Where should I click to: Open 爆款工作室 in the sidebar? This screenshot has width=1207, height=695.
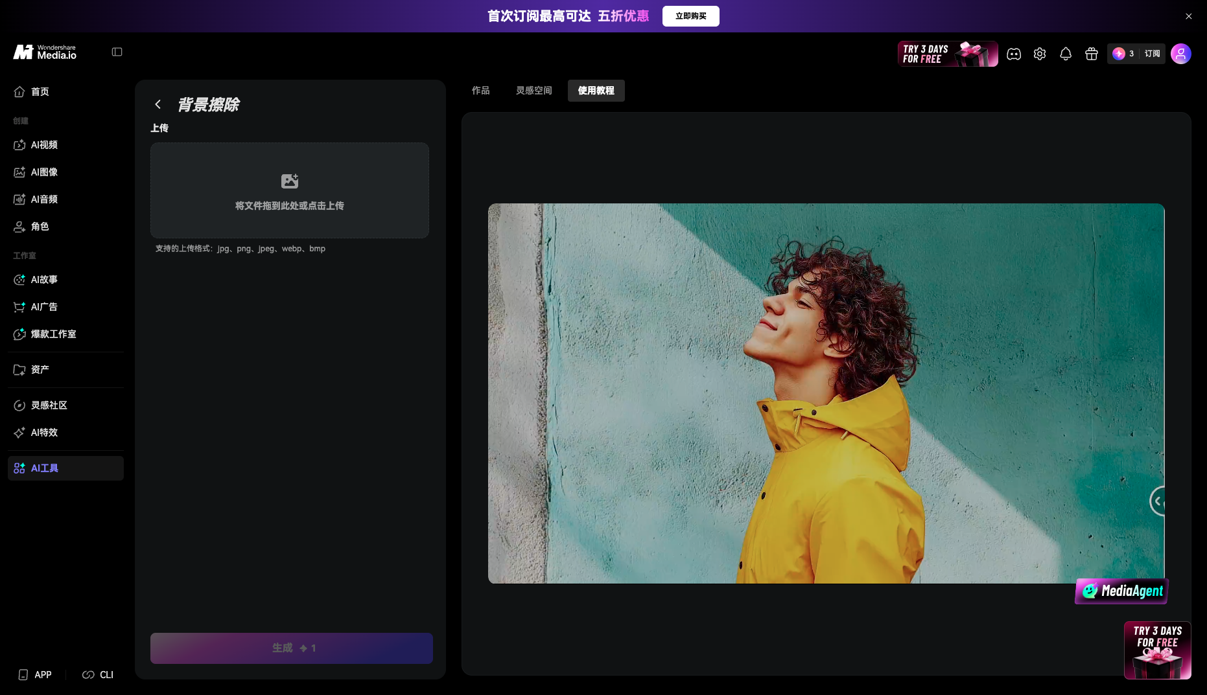(65, 334)
